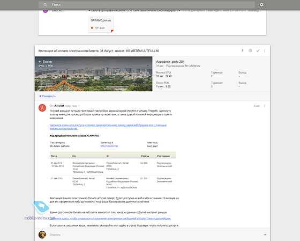Mark email done with checkmark icon
Screen dimensions: 300x241
(258, 50)
